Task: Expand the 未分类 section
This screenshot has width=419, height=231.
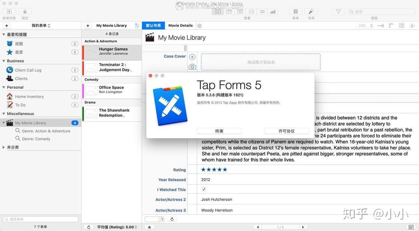Action: (3, 147)
